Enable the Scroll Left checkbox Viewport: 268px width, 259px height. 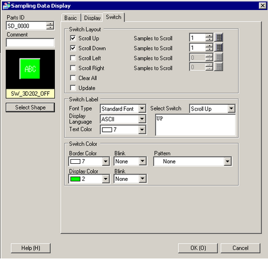pyautogui.click(x=73, y=58)
